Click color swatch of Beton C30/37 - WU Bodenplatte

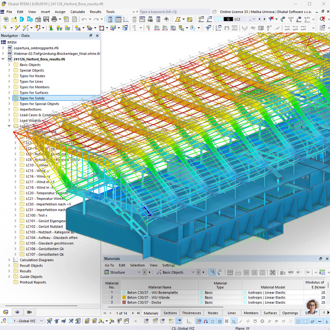pos(124,292)
